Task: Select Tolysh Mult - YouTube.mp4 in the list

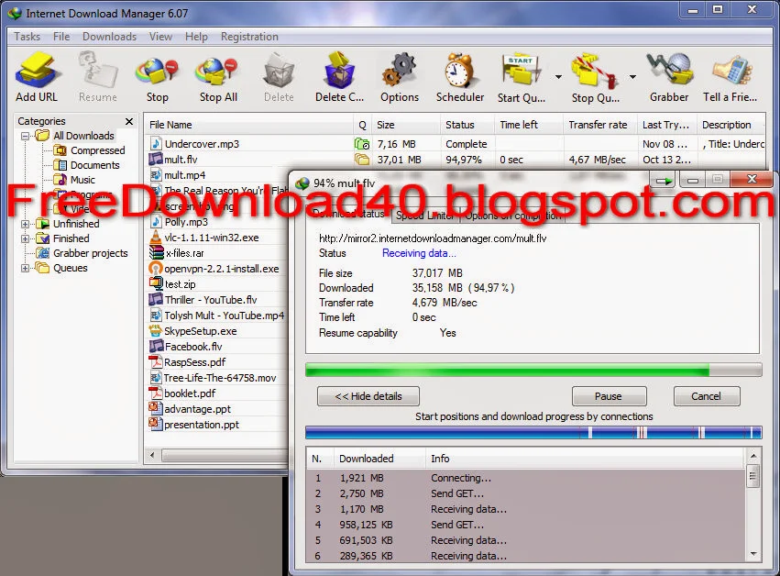Action: click(x=224, y=316)
